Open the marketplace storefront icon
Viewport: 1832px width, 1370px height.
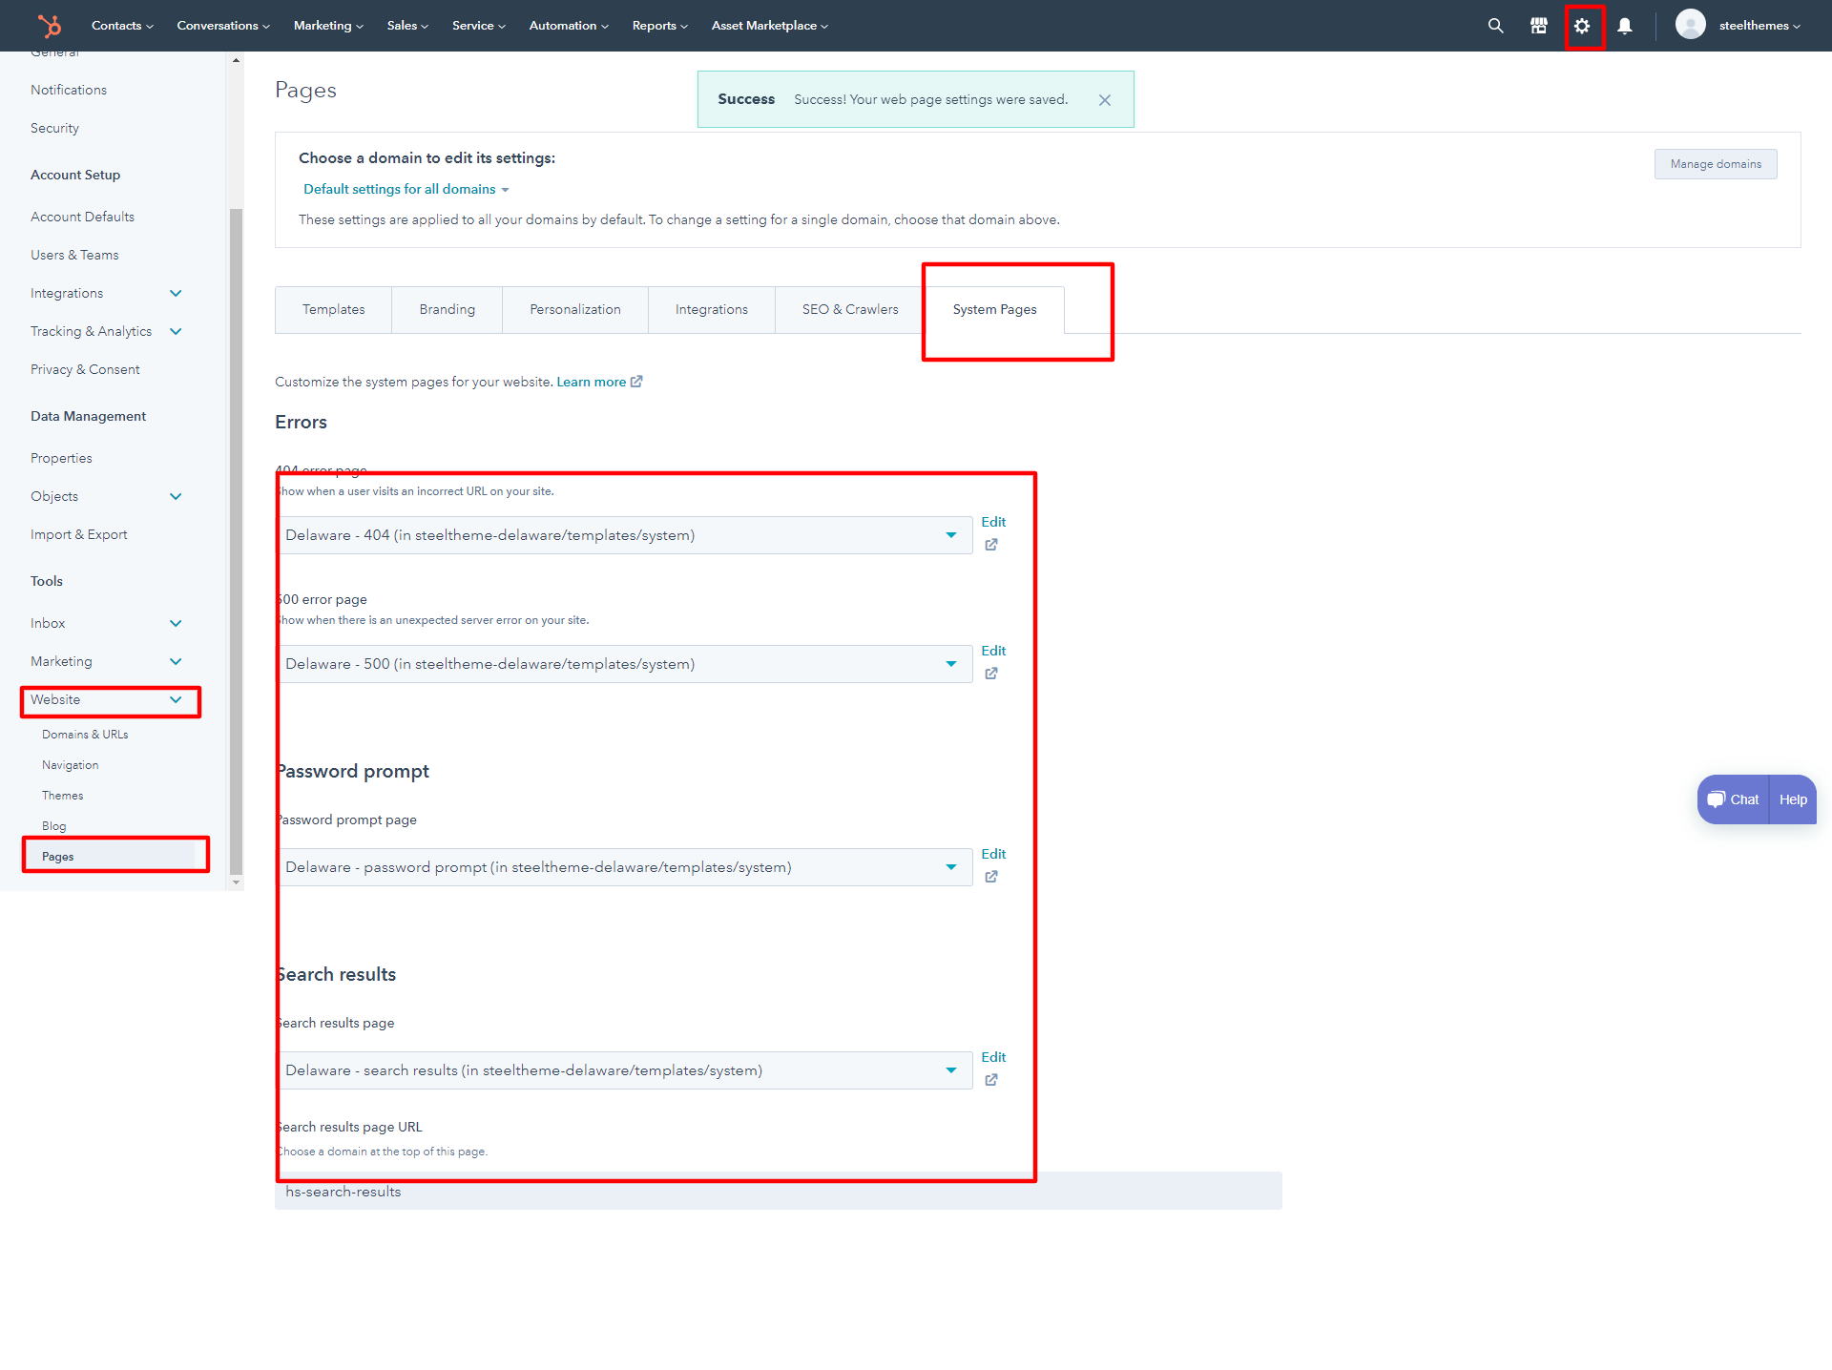tap(1538, 26)
